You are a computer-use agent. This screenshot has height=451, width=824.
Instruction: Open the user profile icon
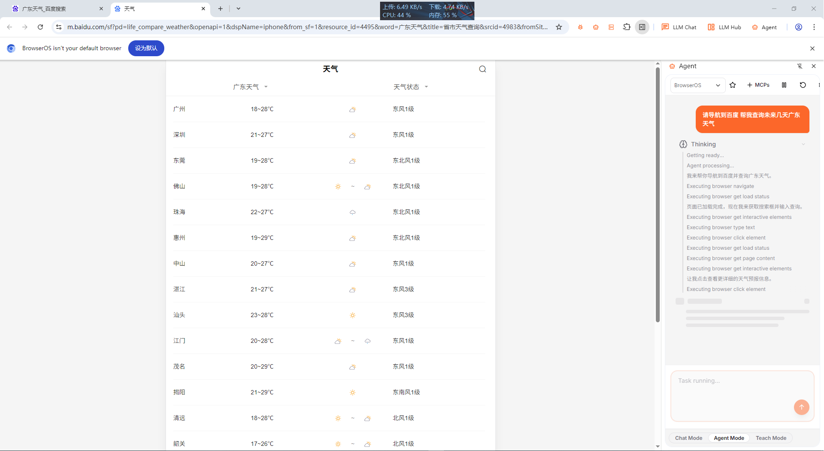[799, 27]
